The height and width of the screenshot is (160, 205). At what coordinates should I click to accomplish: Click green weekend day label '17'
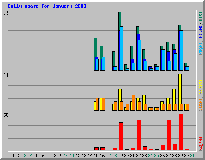point(108,156)
